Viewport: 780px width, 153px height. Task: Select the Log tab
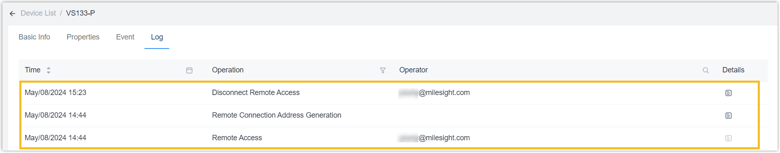coord(157,37)
